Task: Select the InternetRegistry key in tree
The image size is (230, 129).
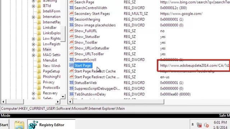Action: (x=51, y=22)
